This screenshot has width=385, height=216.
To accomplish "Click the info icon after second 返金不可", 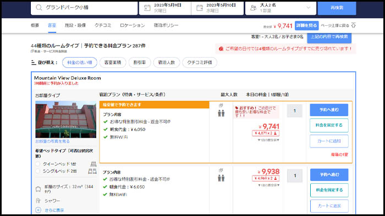I will coord(168,179).
